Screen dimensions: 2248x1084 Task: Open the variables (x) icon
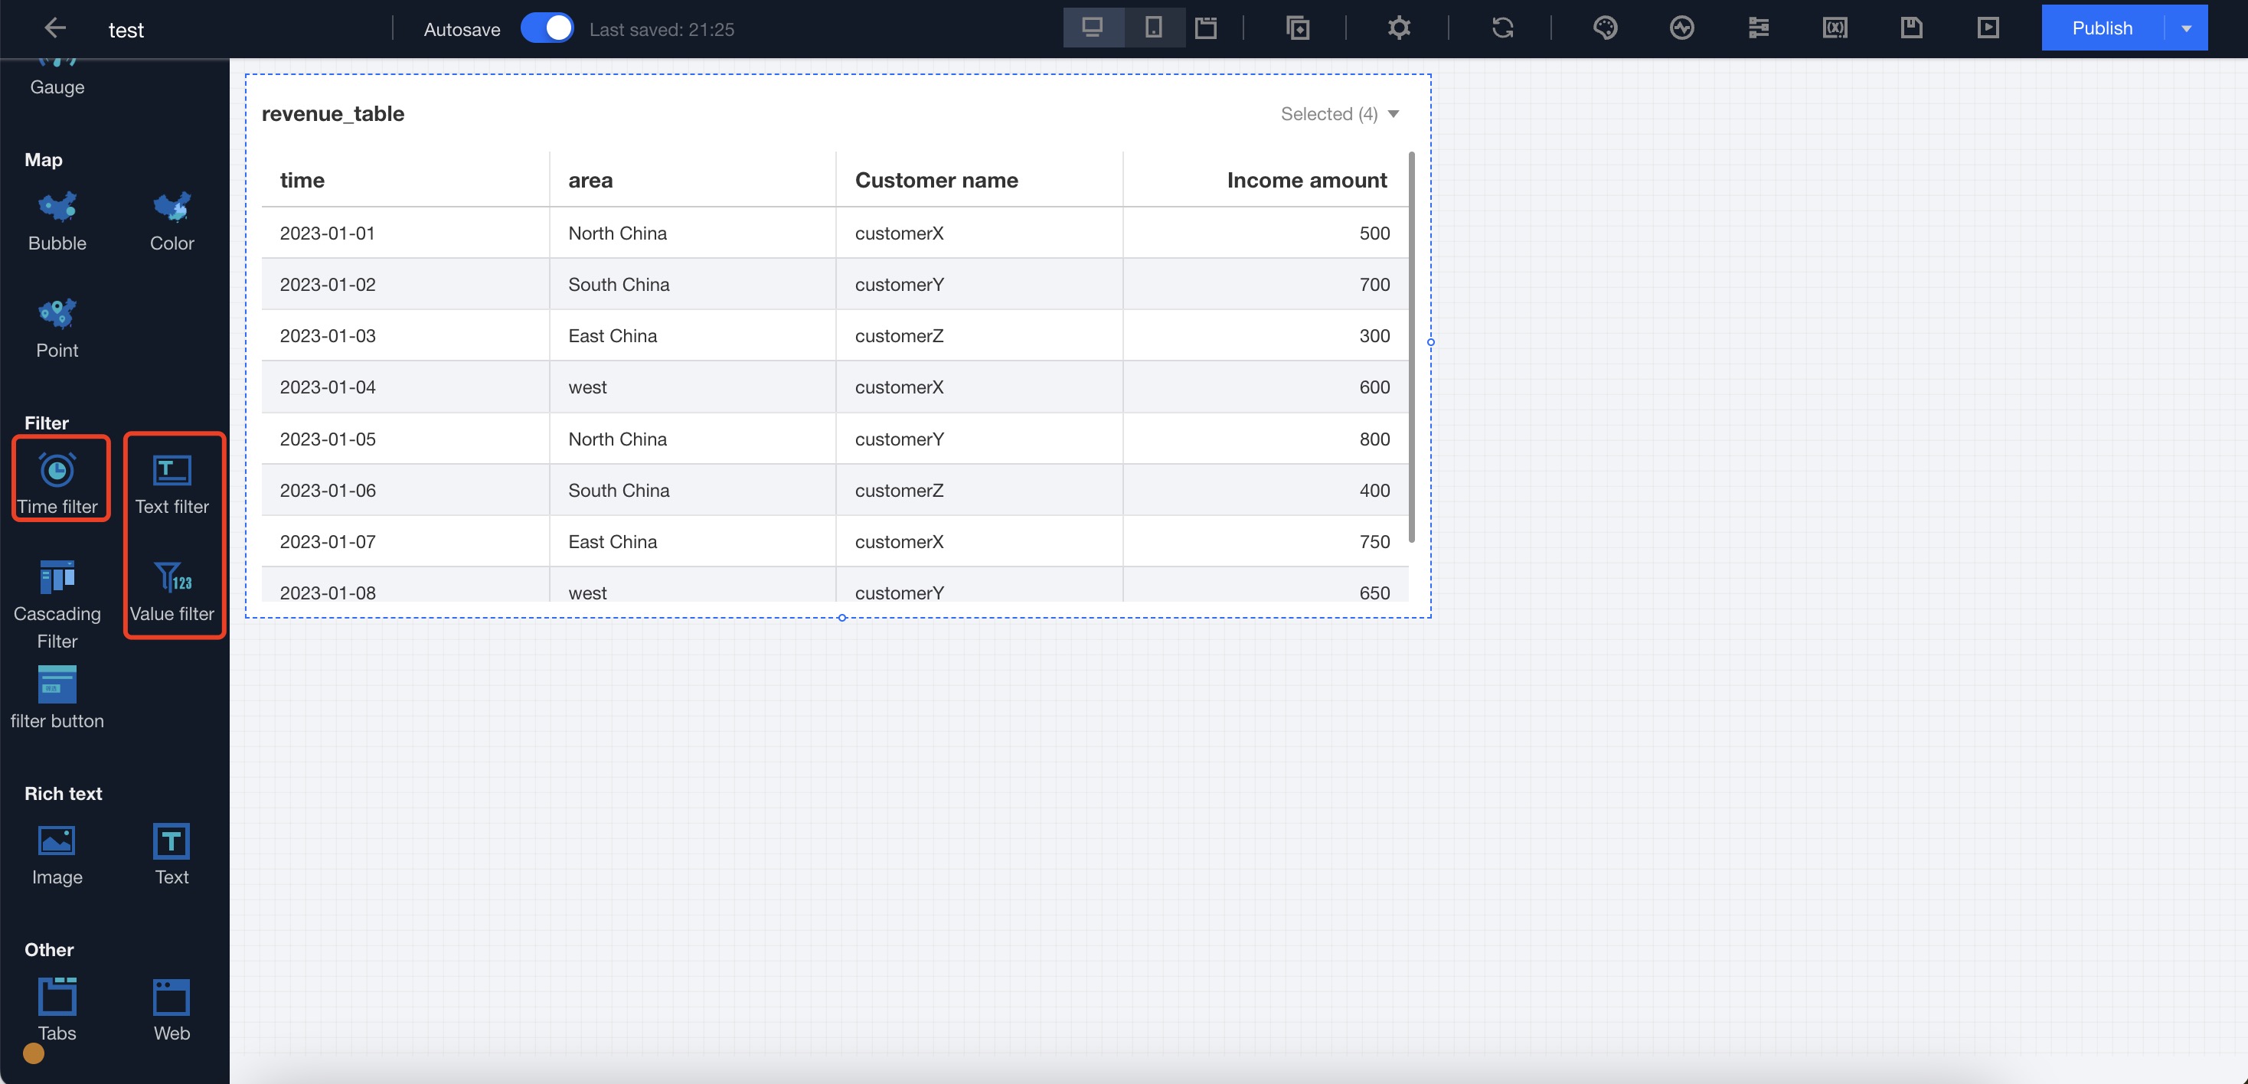(x=1835, y=28)
